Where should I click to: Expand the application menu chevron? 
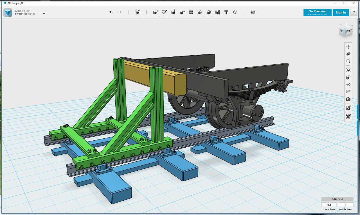(x=44, y=13)
